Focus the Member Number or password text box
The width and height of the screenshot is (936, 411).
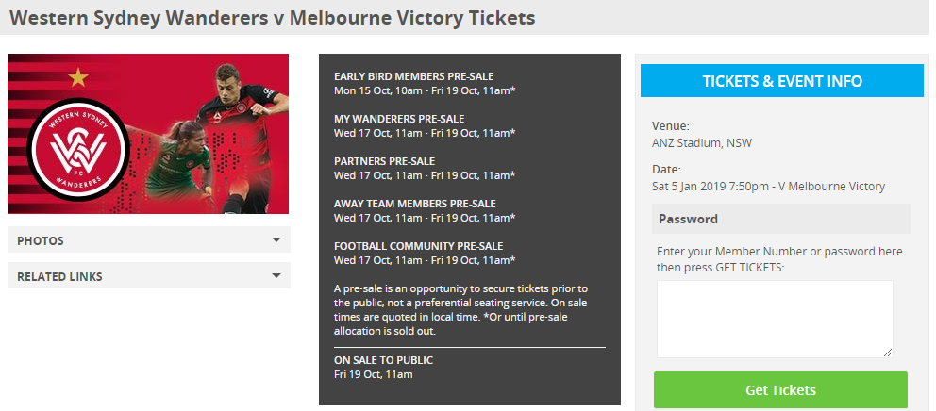(x=774, y=319)
